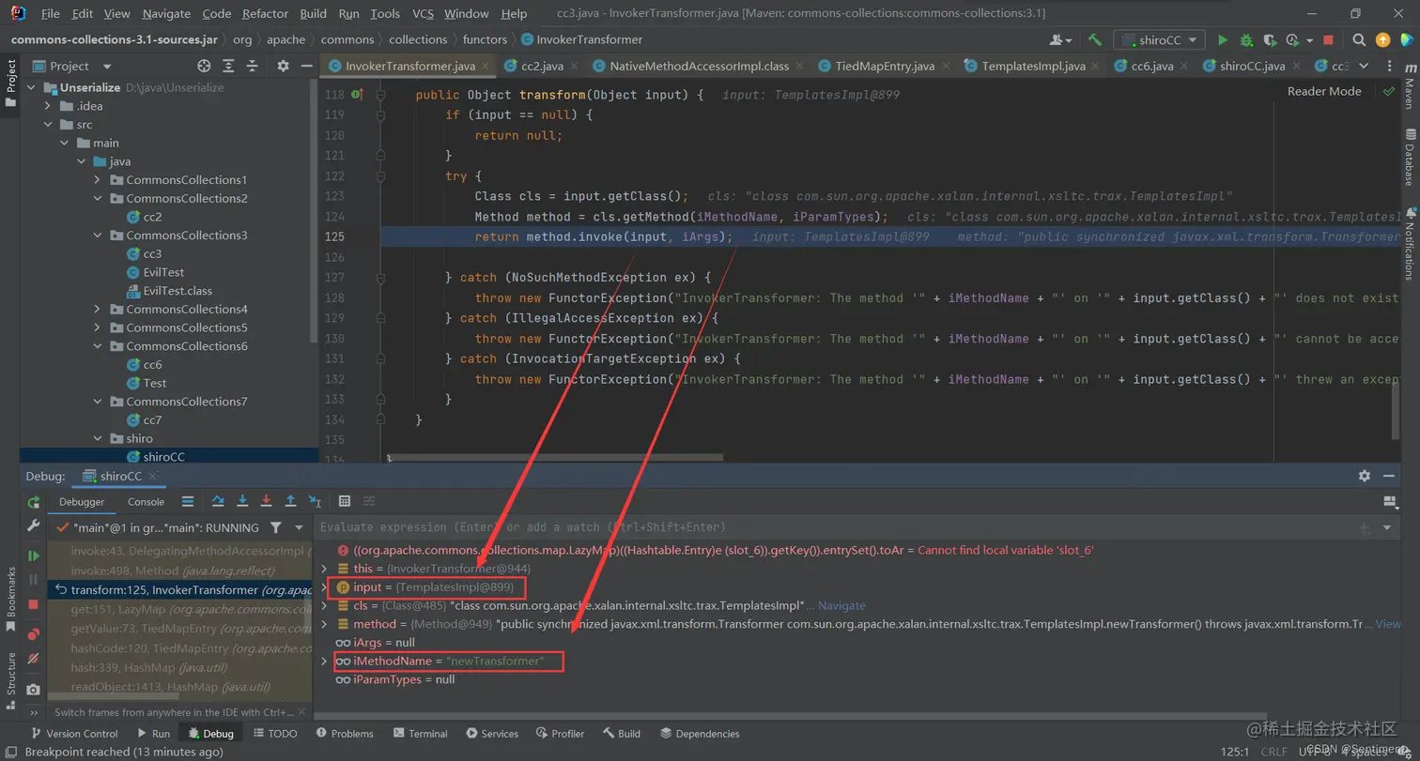Image resolution: width=1420 pixels, height=761 pixels.
Task: Click Select Opened File target icon in Project
Action: point(204,66)
